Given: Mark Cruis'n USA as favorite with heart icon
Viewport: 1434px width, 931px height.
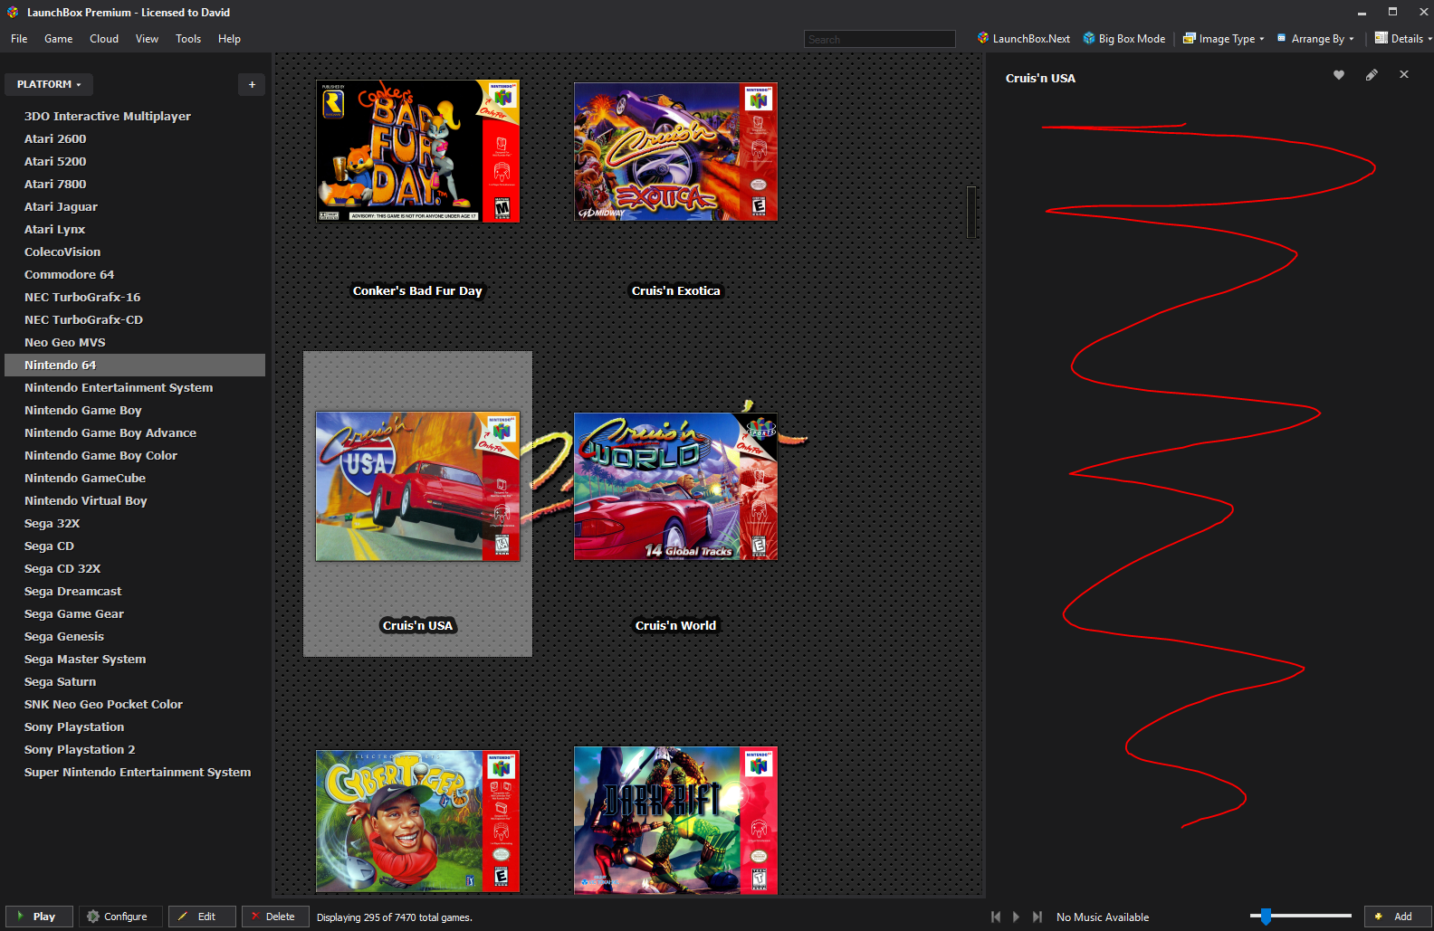Looking at the screenshot, I should pyautogui.click(x=1338, y=75).
